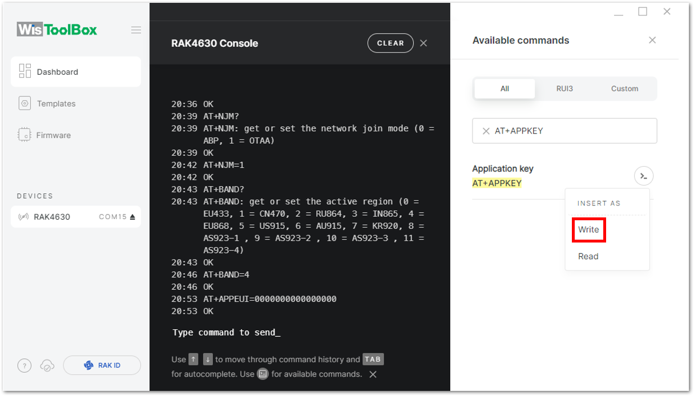The image size is (694, 396).
Task: Click the COM15 port label
Action: (113, 217)
